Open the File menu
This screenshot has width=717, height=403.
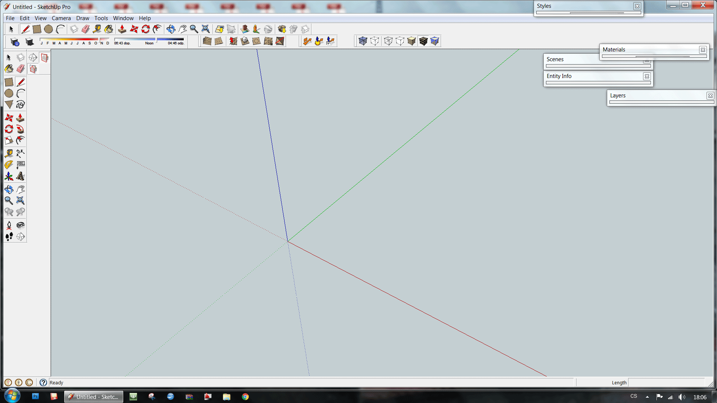10,18
